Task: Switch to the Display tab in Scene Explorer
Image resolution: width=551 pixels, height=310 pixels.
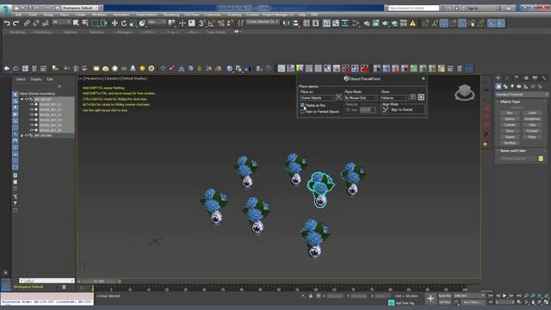Action: (36, 79)
